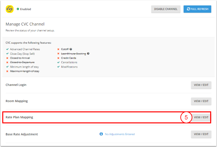Click the red X beside Credit Cards

click(x=58, y=58)
